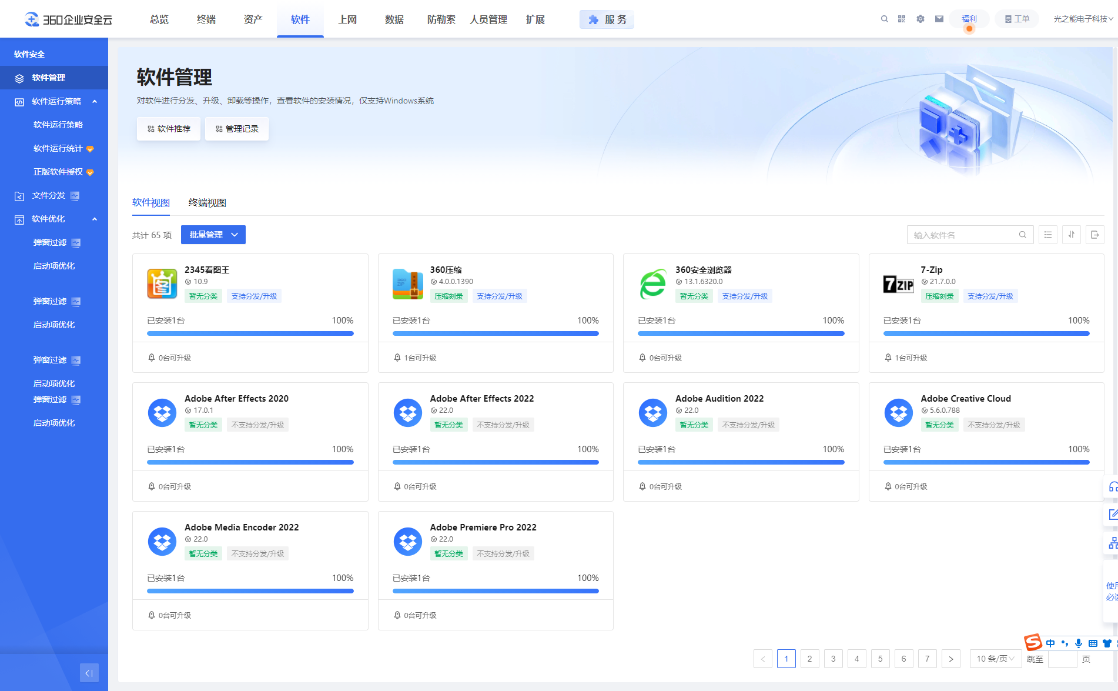Select the 软件视图 tab
1118x691 pixels.
(151, 203)
